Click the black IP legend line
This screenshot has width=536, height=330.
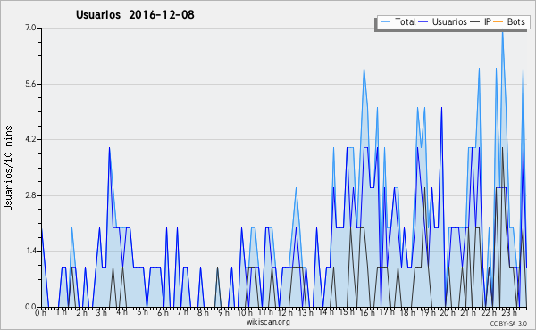tap(475, 22)
